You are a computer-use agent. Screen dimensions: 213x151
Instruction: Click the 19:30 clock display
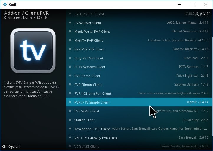[202, 14]
